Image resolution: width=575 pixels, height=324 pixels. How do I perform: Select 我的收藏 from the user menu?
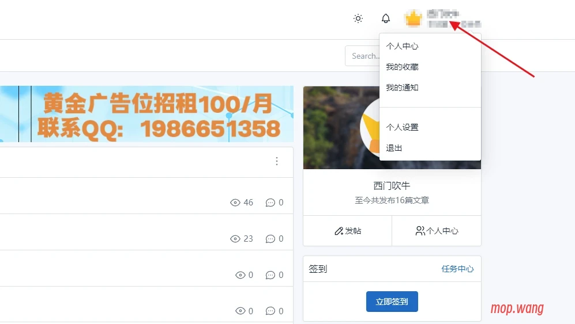click(402, 67)
